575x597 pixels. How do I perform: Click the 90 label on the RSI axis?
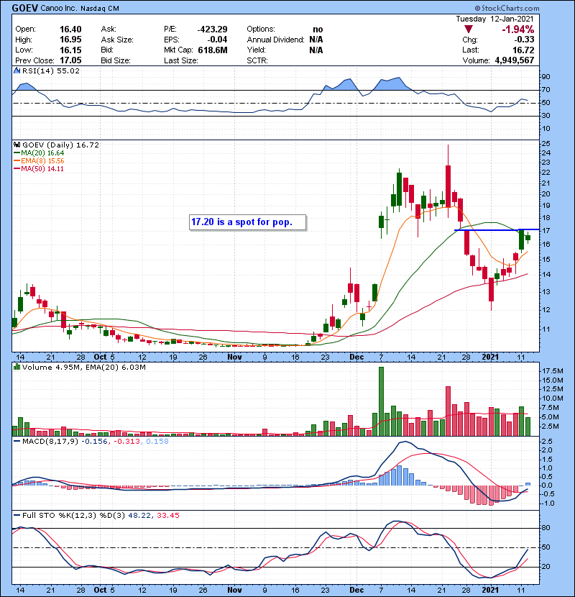pyautogui.click(x=546, y=77)
